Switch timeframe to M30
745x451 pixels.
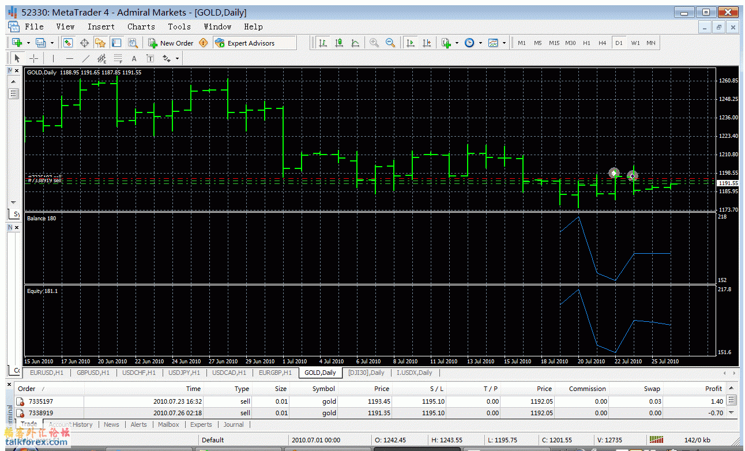coord(570,43)
